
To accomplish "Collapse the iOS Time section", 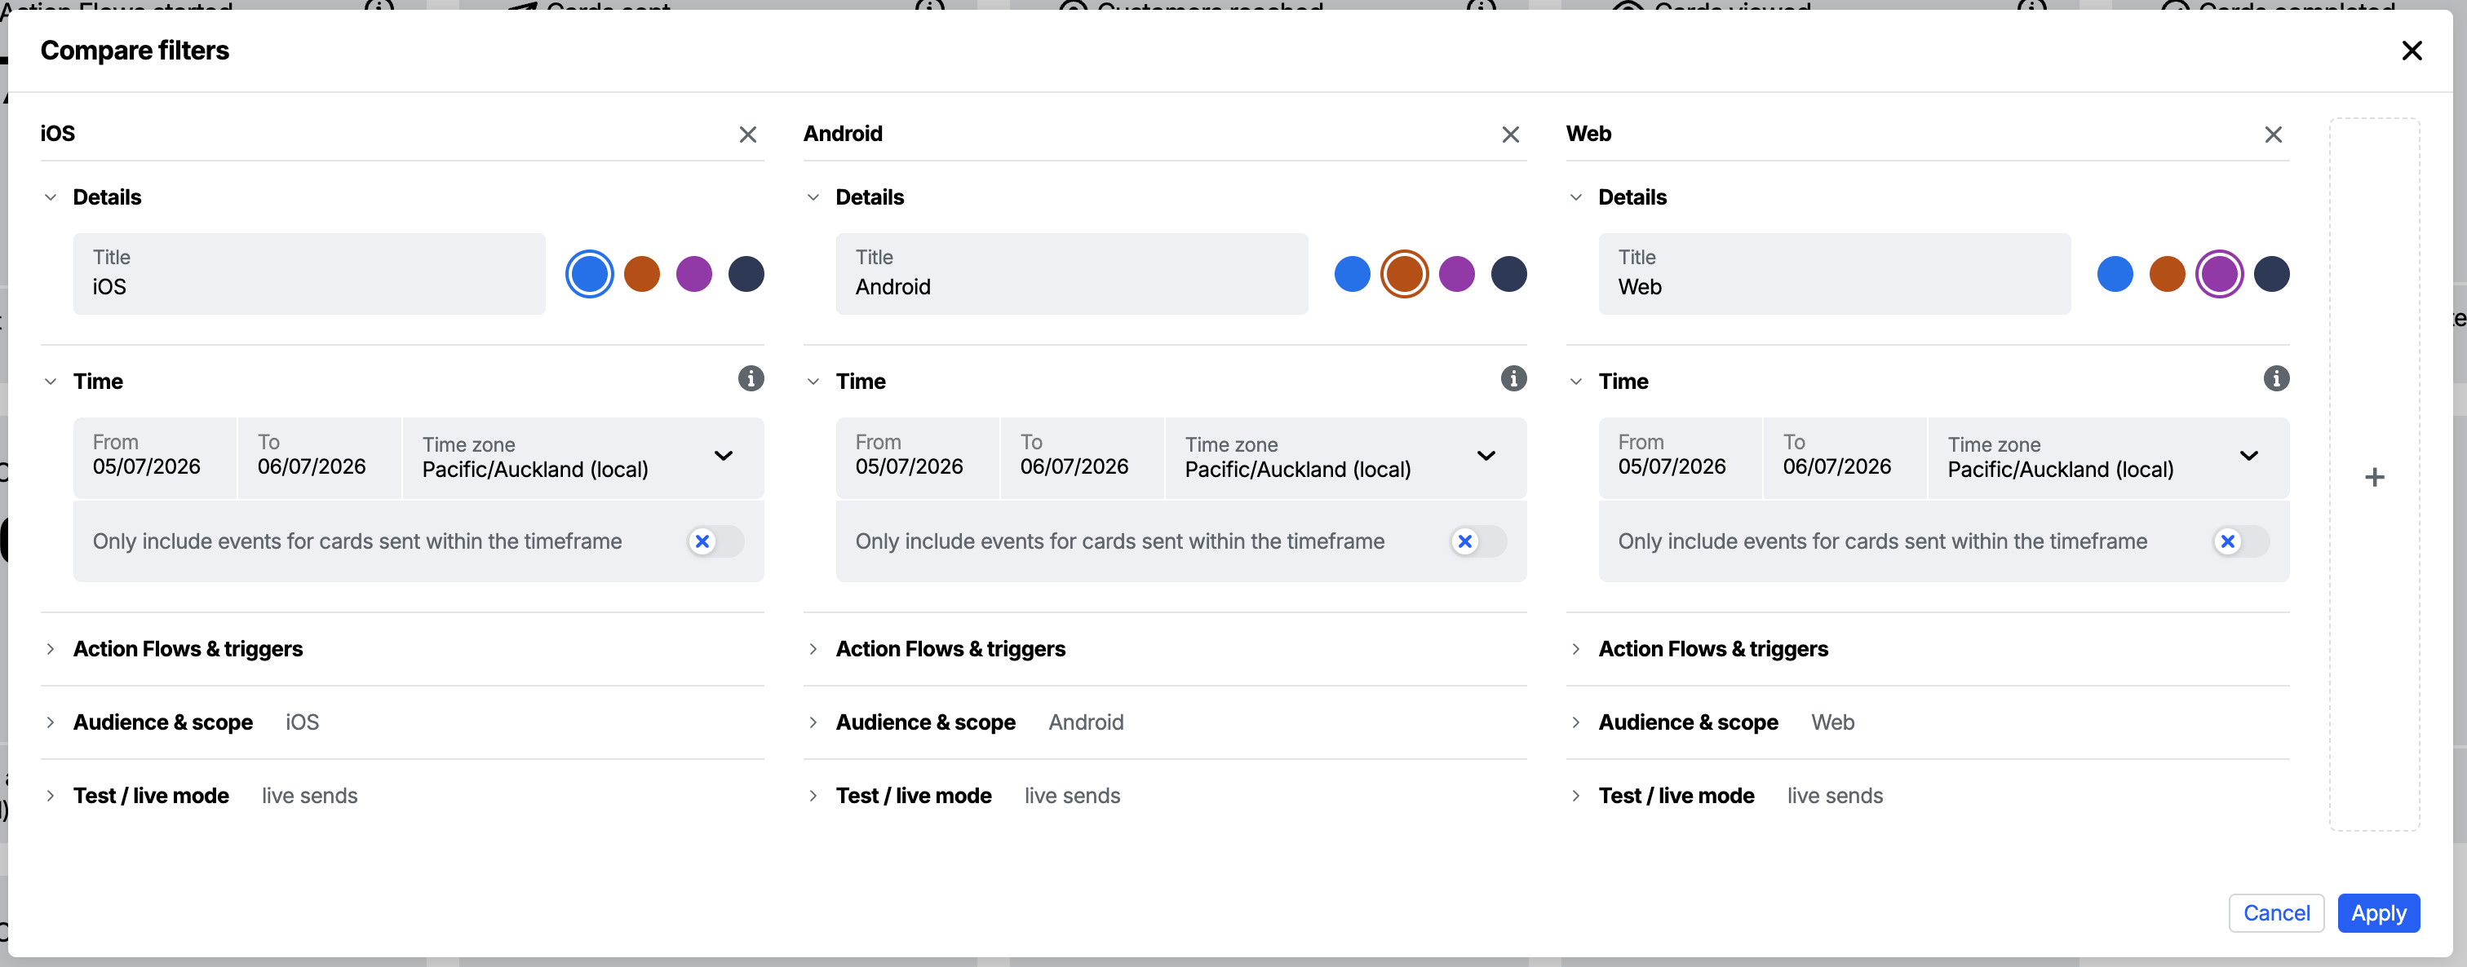I will coord(51,381).
